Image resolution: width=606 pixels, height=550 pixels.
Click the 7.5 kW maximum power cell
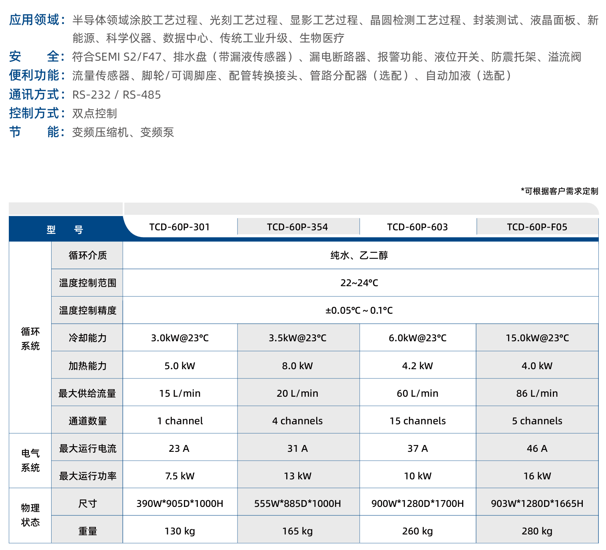coord(179,476)
